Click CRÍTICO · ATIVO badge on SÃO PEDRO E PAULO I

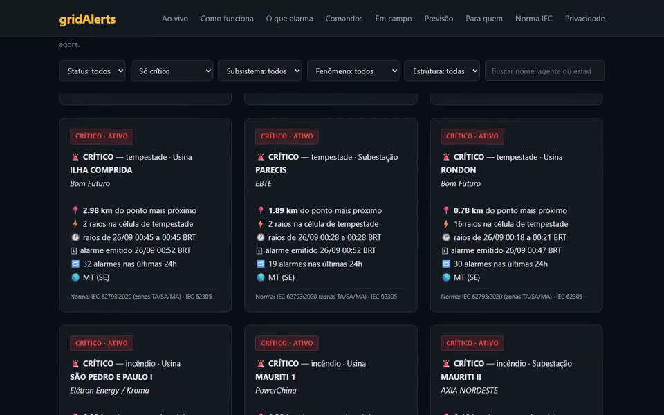(x=102, y=343)
